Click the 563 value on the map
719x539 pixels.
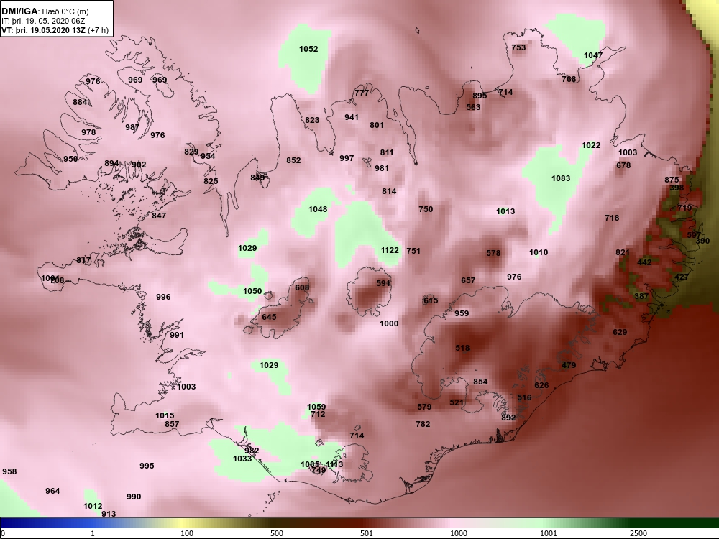tap(473, 107)
